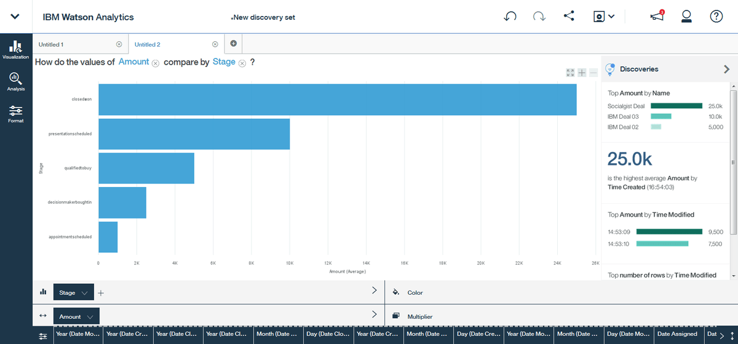This screenshot has height=344, width=738.
Task: Select the Day (Date Cre... column
Action: coord(478,334)
